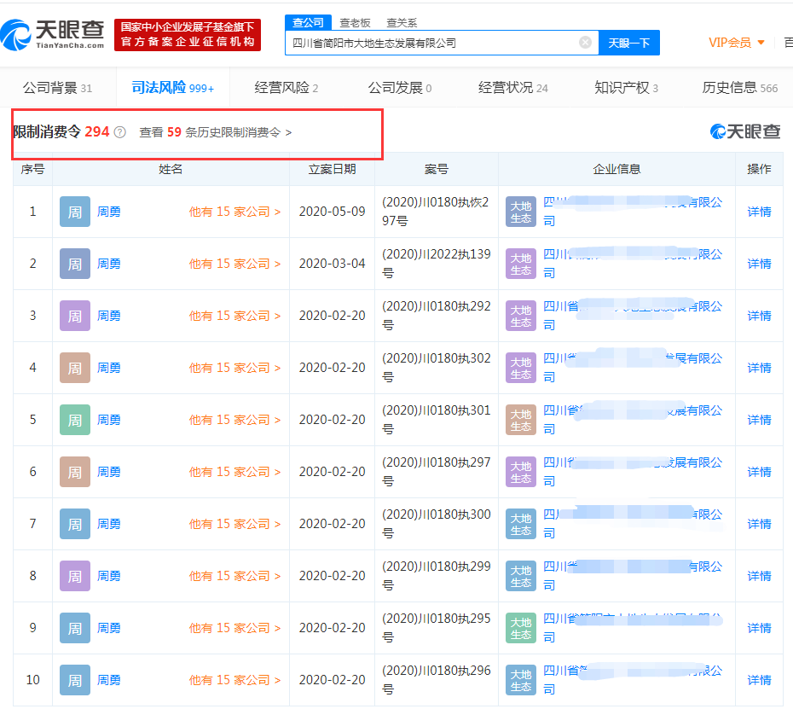
Task: Click the 大地生态 company logo in row 8
Action: click(521, 576)
